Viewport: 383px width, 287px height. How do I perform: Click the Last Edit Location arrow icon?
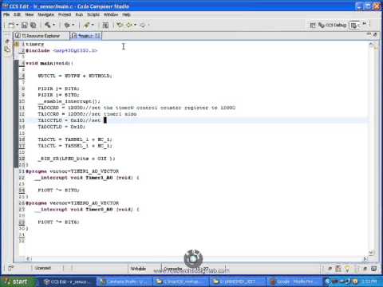(120, 25)
